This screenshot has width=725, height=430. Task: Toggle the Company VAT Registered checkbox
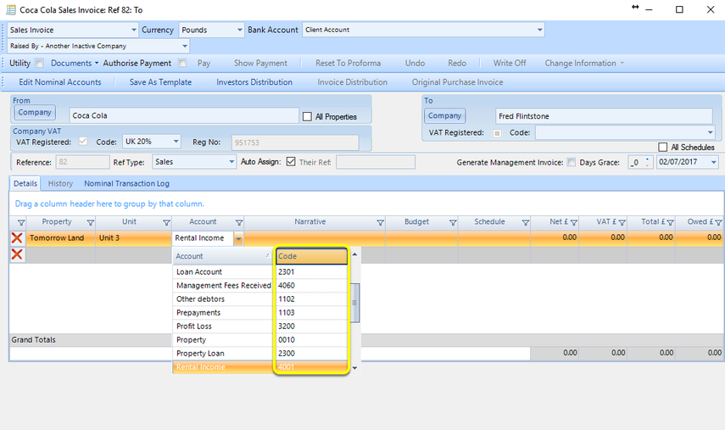83,142
